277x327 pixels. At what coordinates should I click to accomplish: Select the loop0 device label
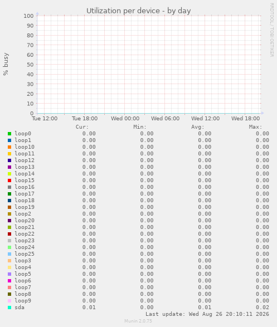click(23, 134)
